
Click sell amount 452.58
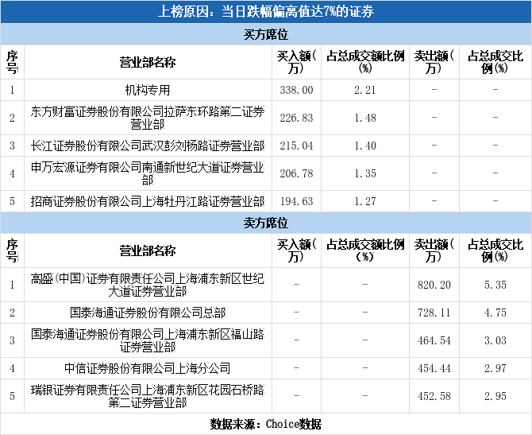tap(434, 396)
